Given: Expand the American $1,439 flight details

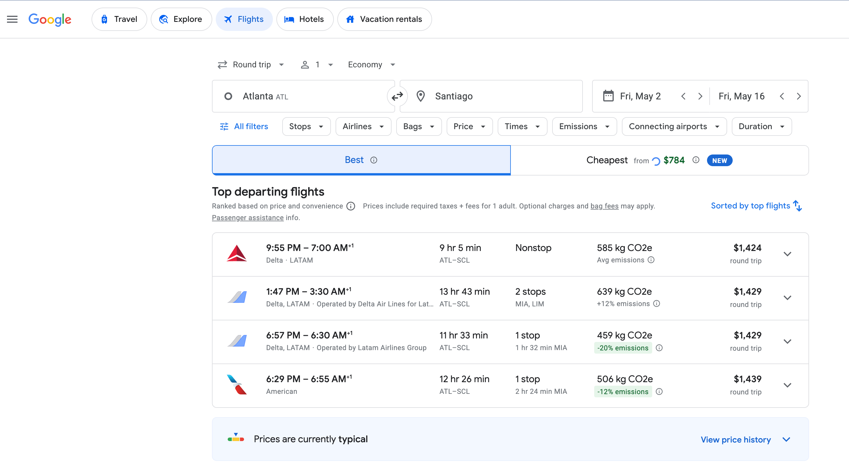Looking at the screenshot, I should click(787, 385).
